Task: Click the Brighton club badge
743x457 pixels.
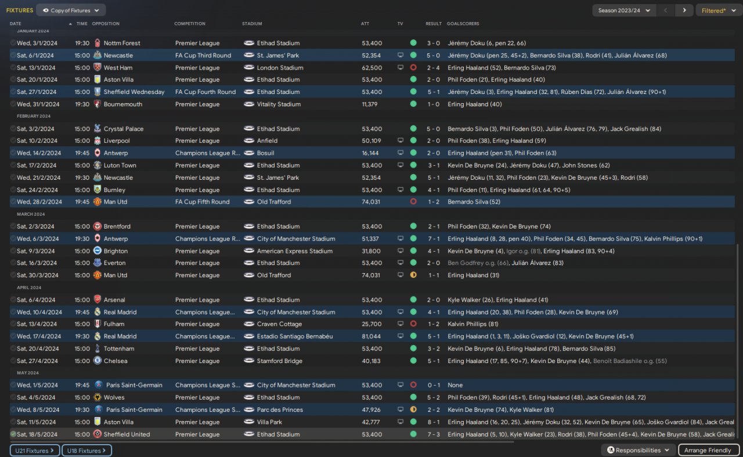Action: [98, 251]
